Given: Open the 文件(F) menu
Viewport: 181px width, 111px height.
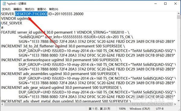Looking at the screenshot, I should 6,9.
